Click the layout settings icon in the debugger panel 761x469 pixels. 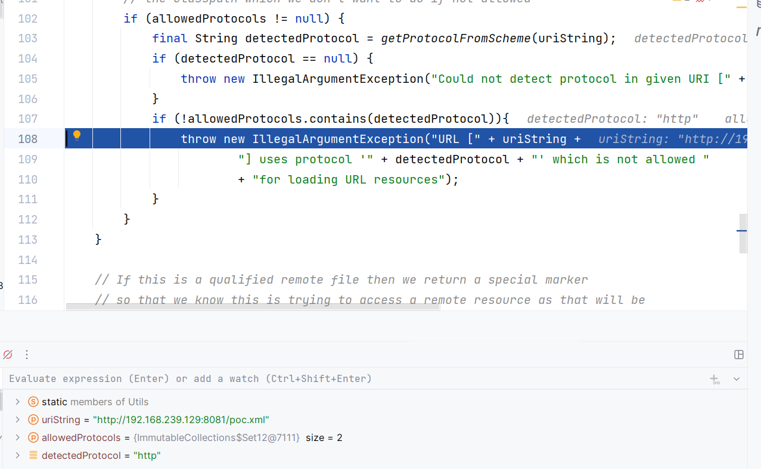tap(739, 355)
